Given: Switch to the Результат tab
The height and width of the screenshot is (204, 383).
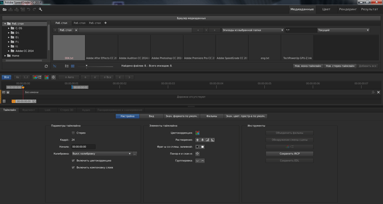Looking at the screenshot, I should [x=369, y=9].
